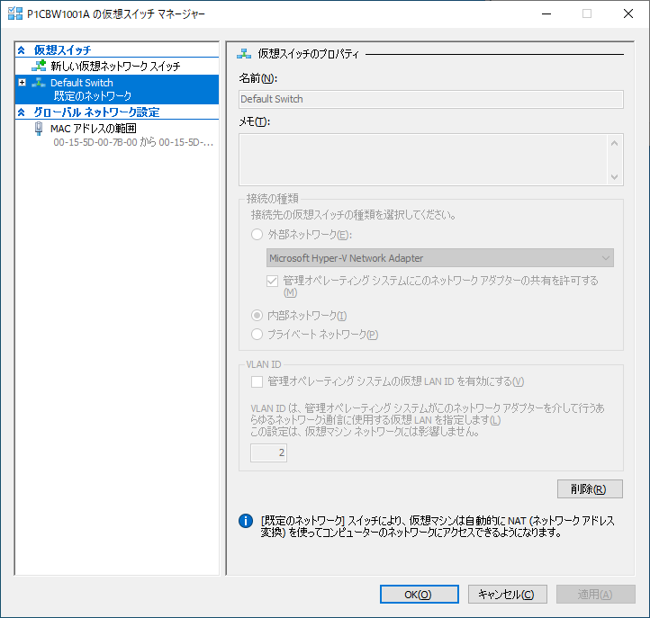
Task: Click the blue information icon
Action: click(x=246, y=521)
